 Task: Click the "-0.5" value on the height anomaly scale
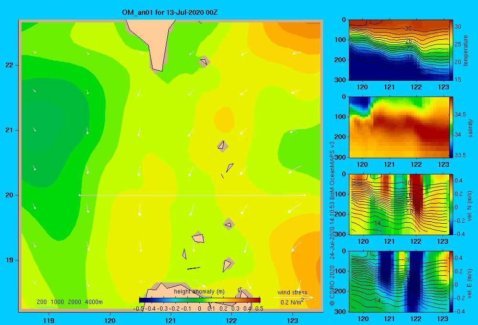[x=139, y=309]
